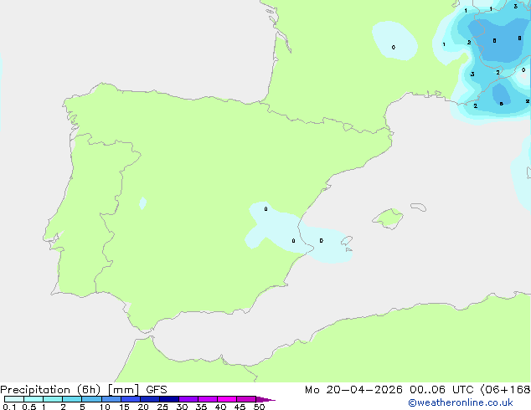Click the '[mm]' unit label
The image size is (531, 410).
(123, 390)
